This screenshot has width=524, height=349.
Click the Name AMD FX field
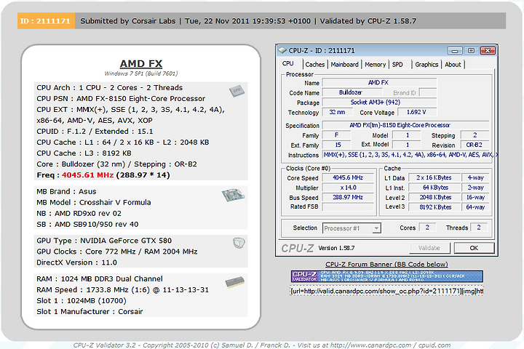tap(379, 82)
